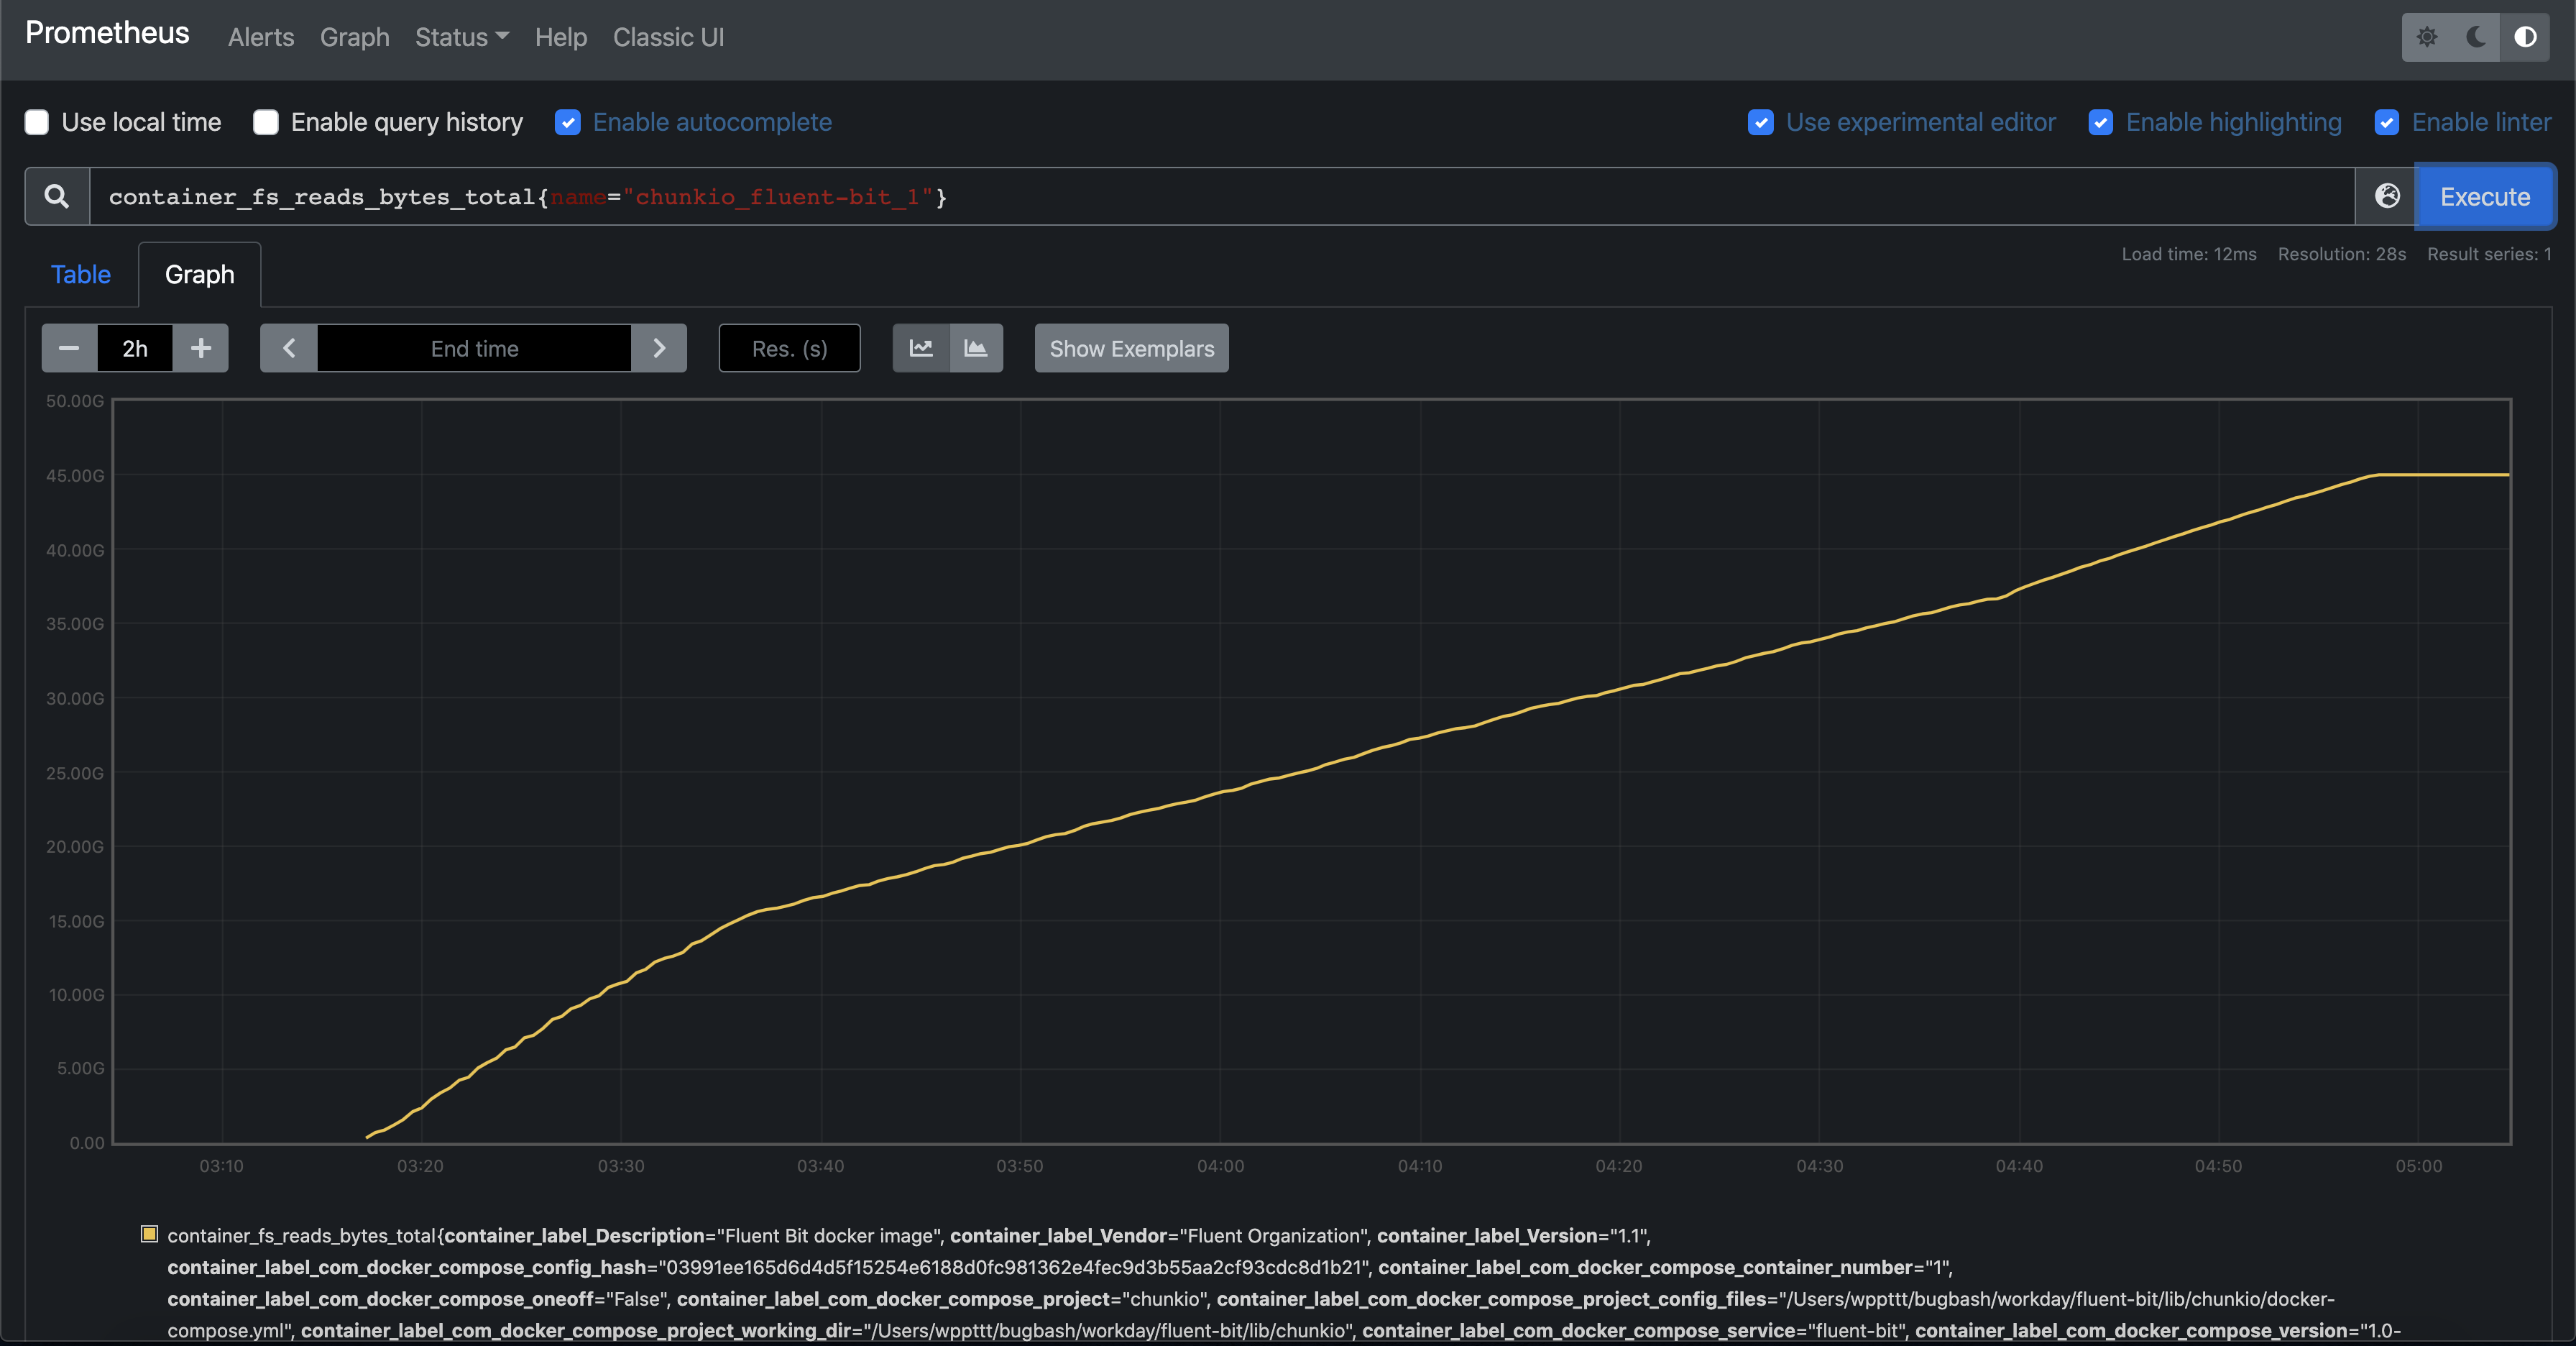Select the stacked graph display icon

coord(977,348)
